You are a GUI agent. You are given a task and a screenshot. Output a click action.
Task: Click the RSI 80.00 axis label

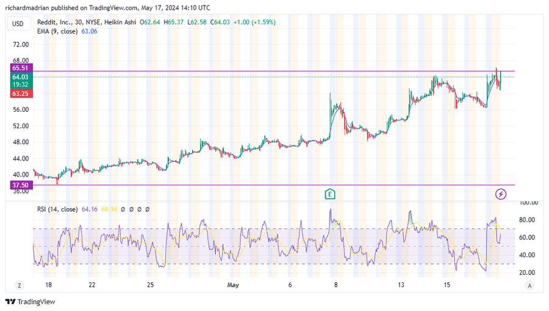526,220
